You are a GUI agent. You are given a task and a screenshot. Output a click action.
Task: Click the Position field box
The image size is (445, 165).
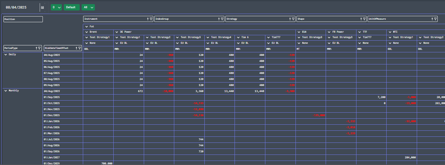click(x=23, y=19)
